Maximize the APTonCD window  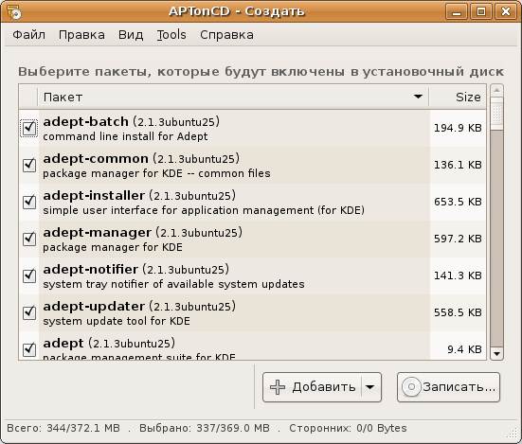click(x=481, y=12)
